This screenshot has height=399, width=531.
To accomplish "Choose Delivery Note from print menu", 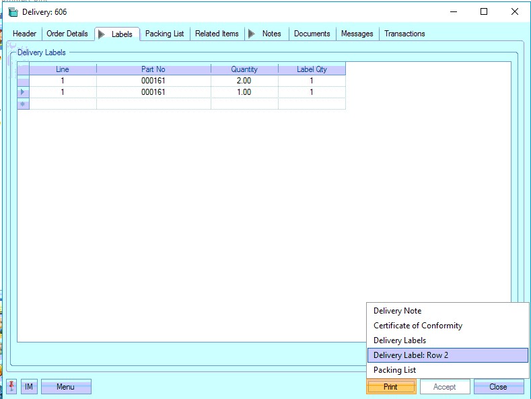I will pos(398,311).
